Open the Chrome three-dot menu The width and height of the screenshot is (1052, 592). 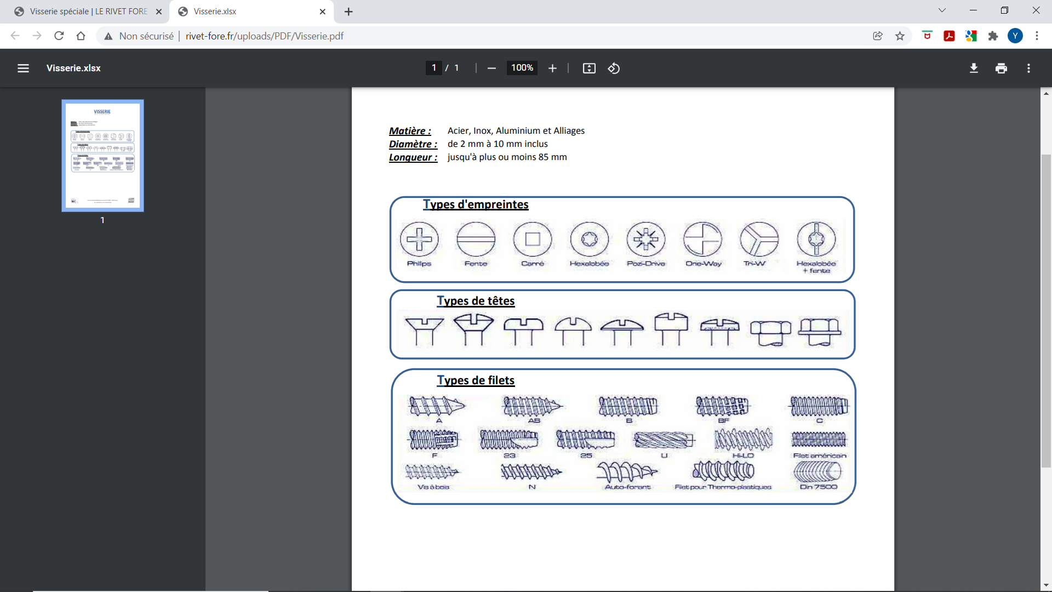1037,36
